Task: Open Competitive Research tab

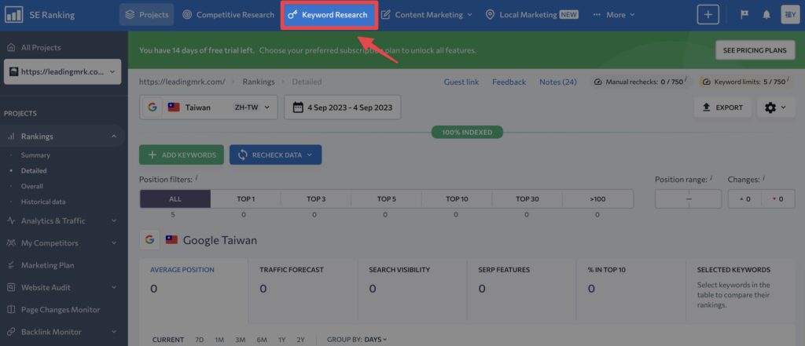Action: point(229,15)
